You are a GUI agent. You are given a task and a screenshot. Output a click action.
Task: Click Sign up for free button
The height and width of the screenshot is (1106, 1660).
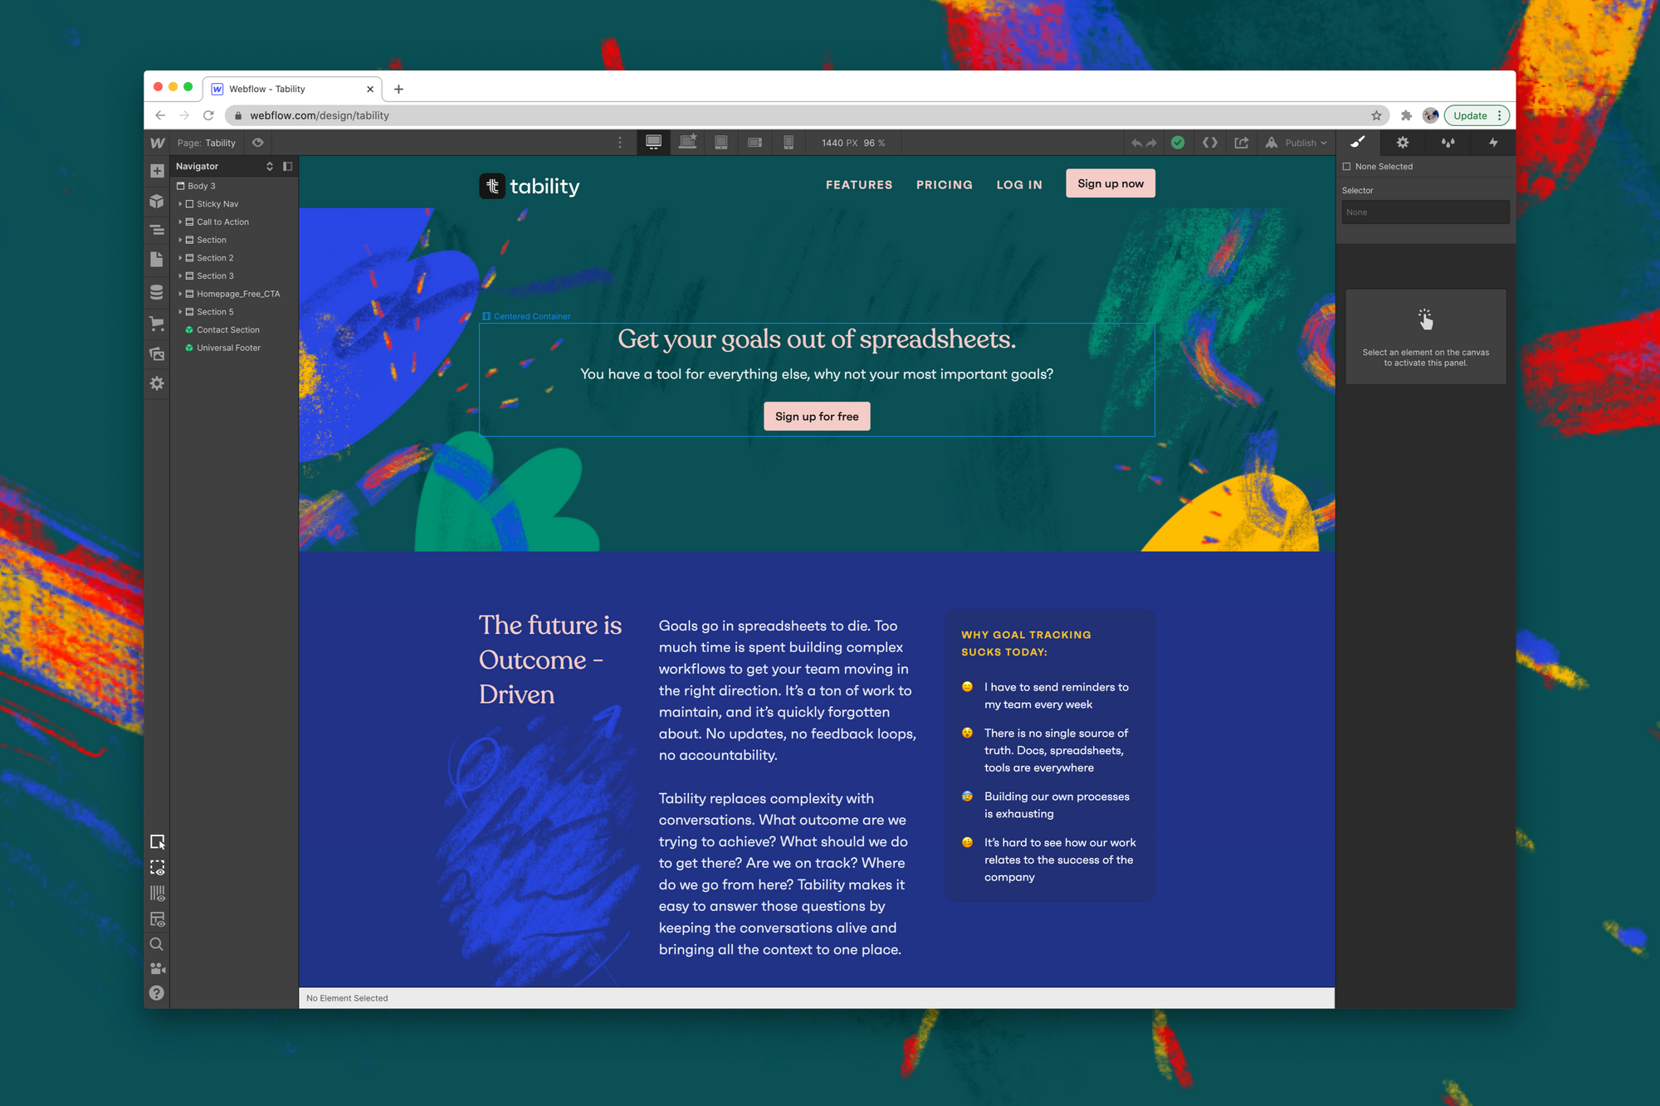click(x=817, y=416)
